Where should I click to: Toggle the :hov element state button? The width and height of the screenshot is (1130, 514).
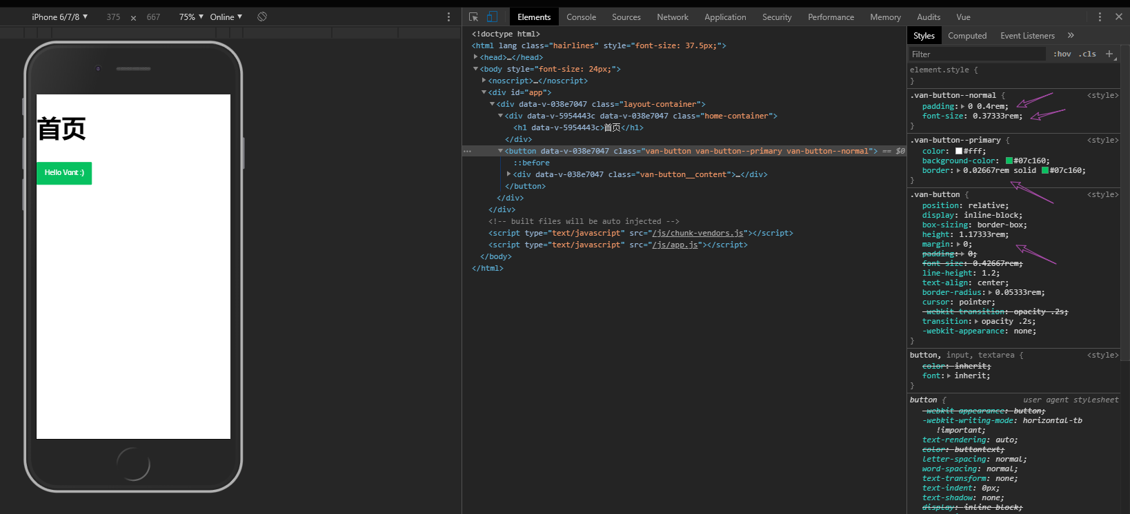[x=1062, y=54]
